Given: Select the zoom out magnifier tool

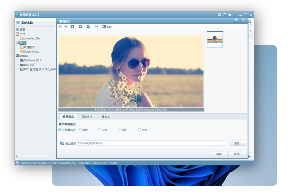Looking at the screenshot, I should pyautogui.click(x=88, y=27).
